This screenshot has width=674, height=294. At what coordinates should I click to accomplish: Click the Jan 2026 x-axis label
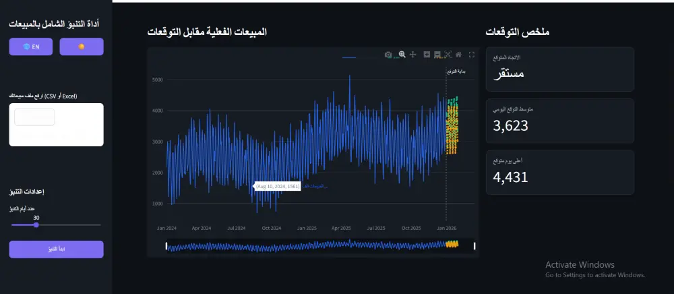click(x=446, y=228)
